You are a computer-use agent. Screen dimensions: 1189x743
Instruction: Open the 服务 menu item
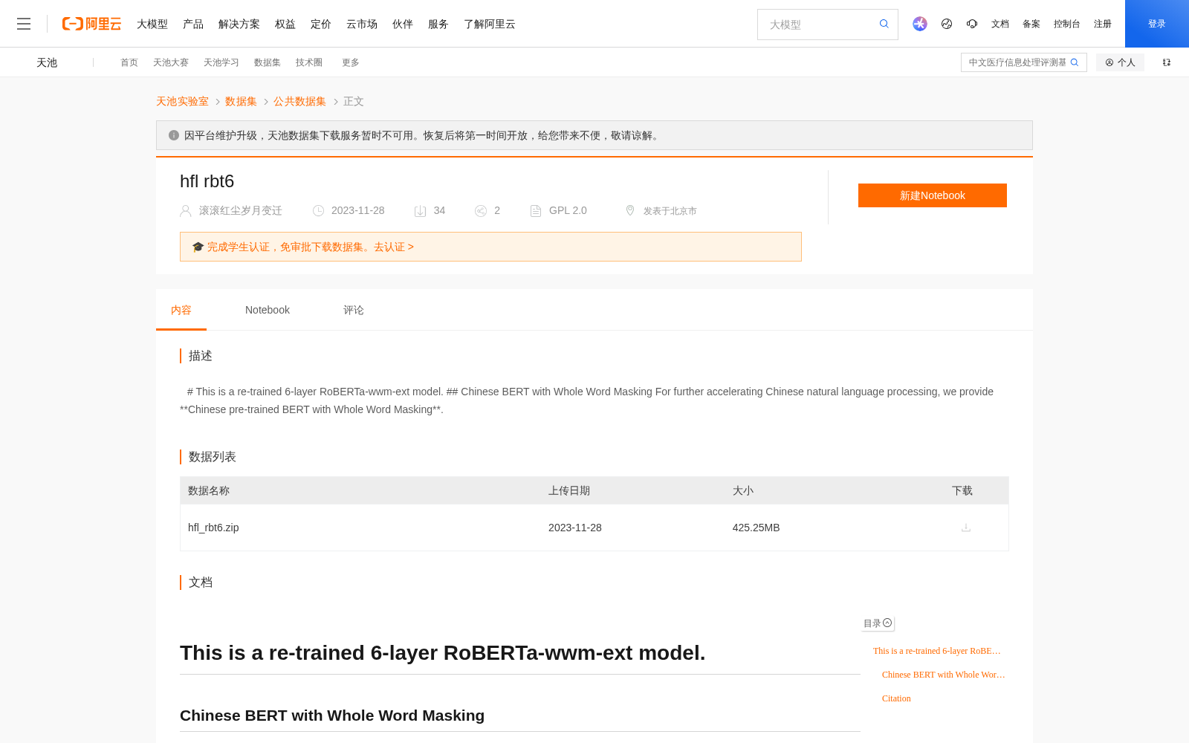pos(438,24)
